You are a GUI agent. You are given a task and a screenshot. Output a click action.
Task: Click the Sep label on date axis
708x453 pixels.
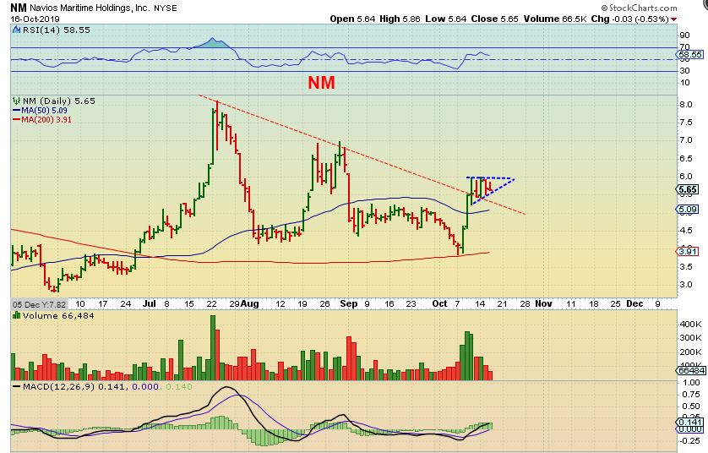tap(349, 303)
